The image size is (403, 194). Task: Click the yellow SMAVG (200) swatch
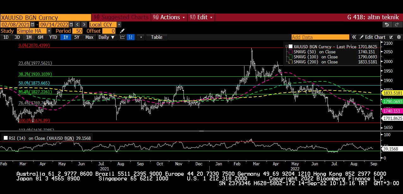(x=291, y=62)
